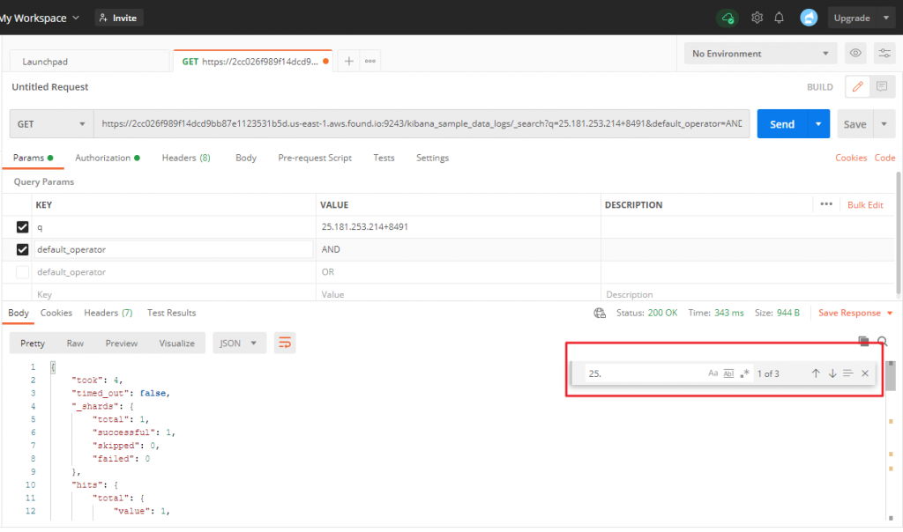Toggle line wrap in response body
The height and width of the screenshot is (532, 903).
coord(285,344)
